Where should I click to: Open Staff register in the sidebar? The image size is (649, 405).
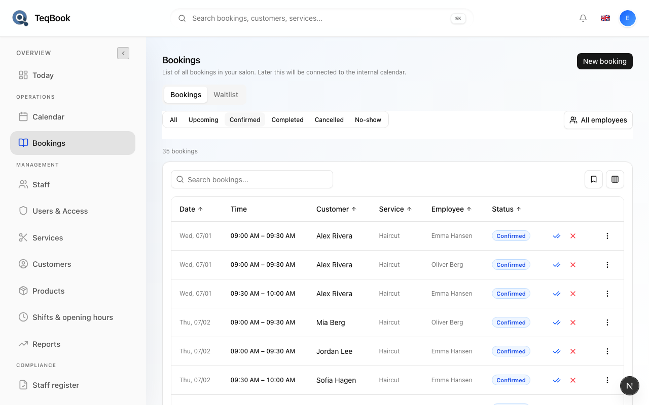(x=73, y=385)
